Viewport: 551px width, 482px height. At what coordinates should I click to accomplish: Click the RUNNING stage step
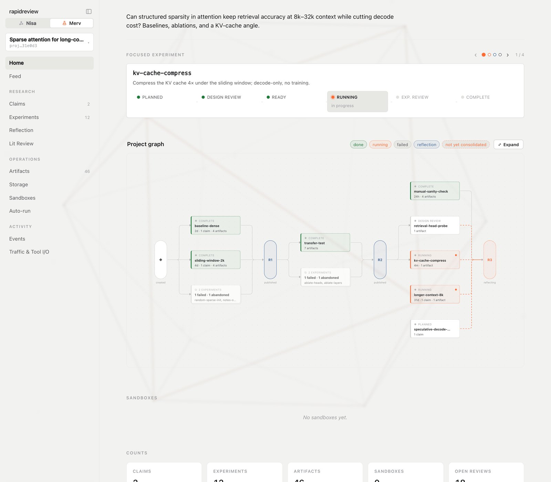(357, 102)
